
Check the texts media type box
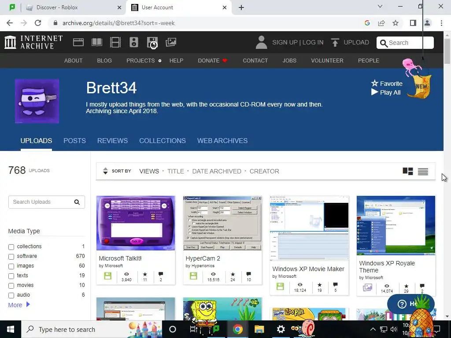[x=11, y=276]
